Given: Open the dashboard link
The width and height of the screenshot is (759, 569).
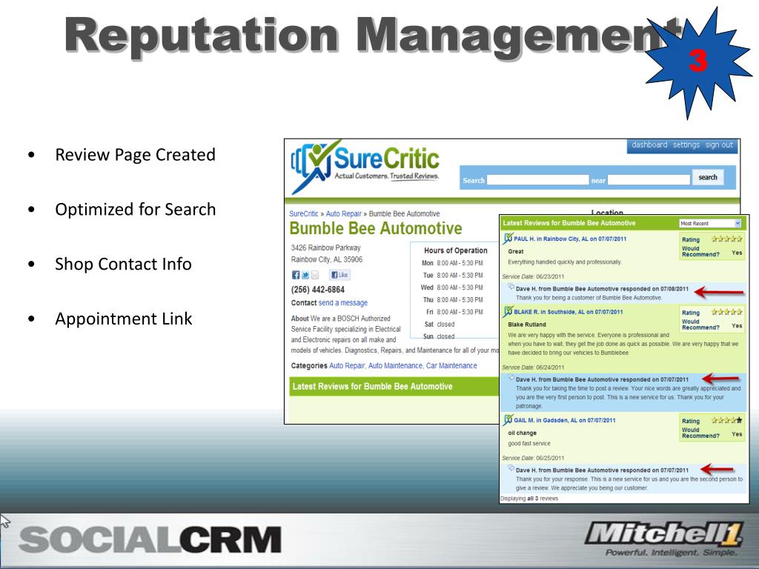Looking at the screenshot, I should coord(649,144).
